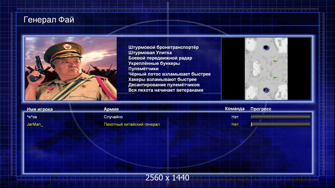Click player name "^e^os"
Viewport: 335px width, 188px height.
[x=32, y=117]
